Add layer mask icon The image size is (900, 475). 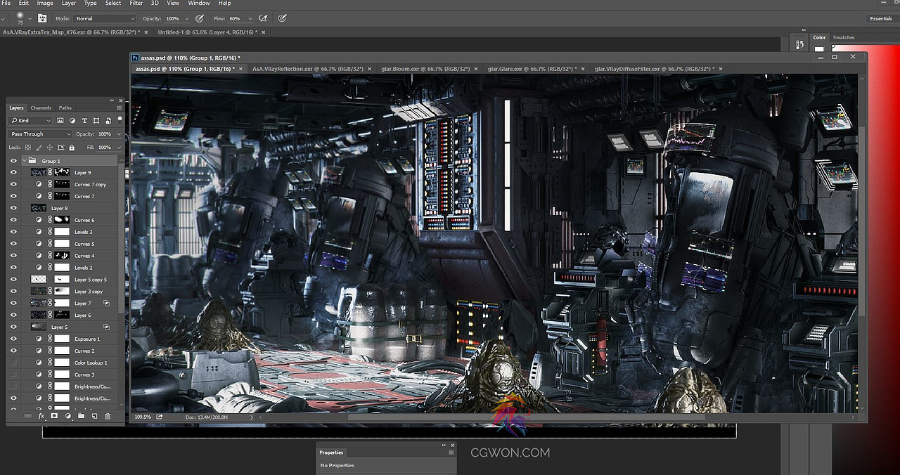(x=54, y=416)
